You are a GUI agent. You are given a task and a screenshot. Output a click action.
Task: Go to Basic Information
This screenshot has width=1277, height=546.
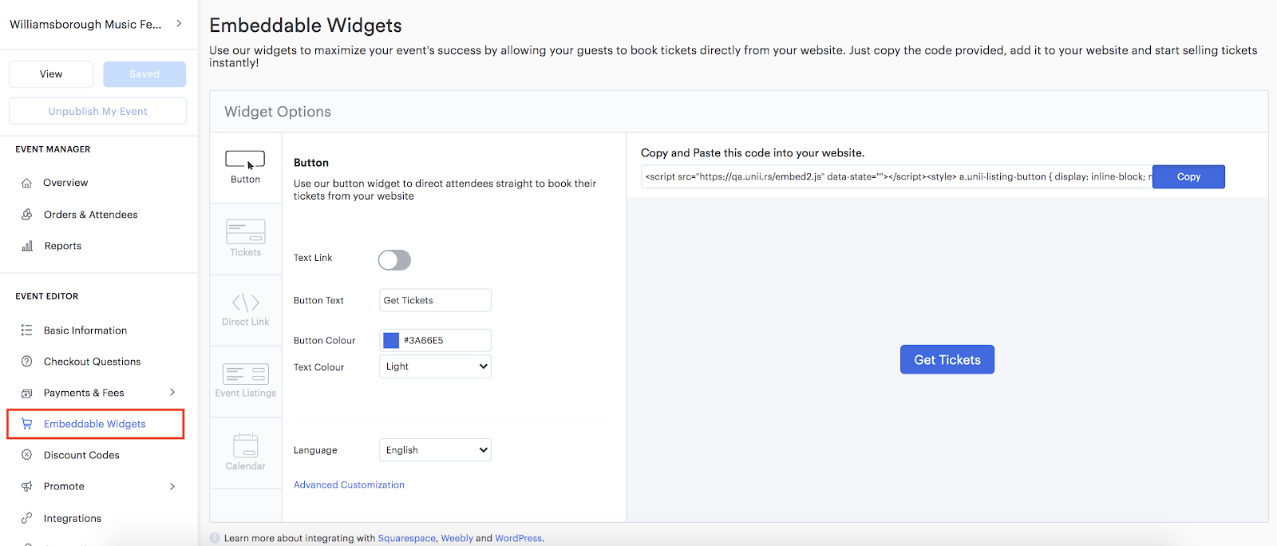click(x=85, y=330)
